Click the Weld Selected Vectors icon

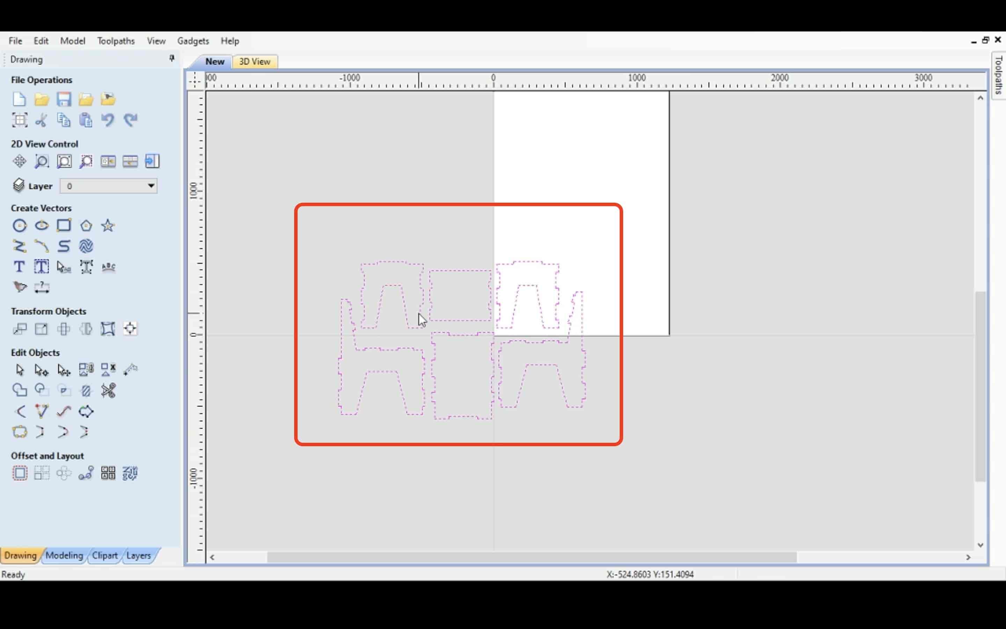tap(19, 390)
